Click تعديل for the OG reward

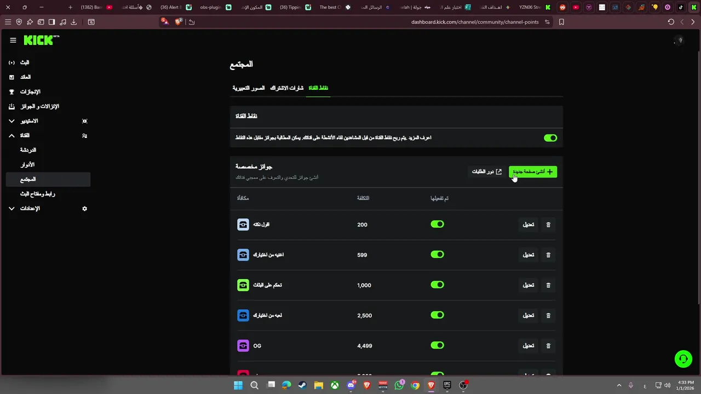pos(528,346)
